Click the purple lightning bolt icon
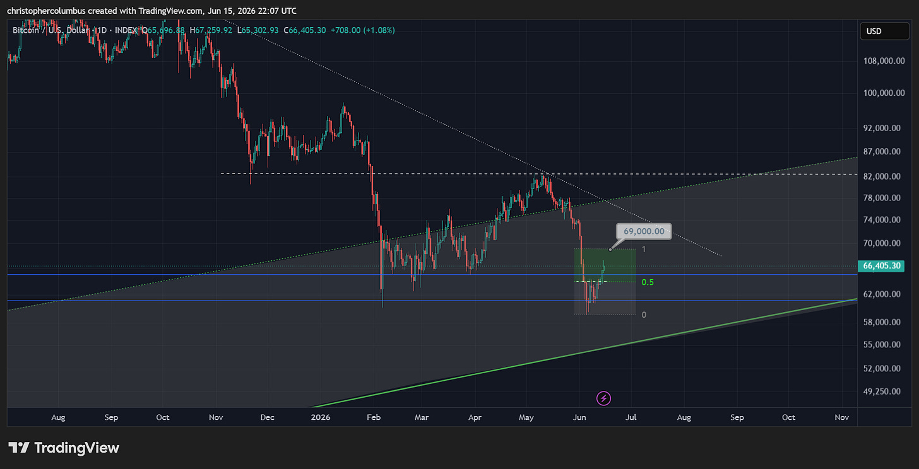919x469 pixels. point(604,398)
